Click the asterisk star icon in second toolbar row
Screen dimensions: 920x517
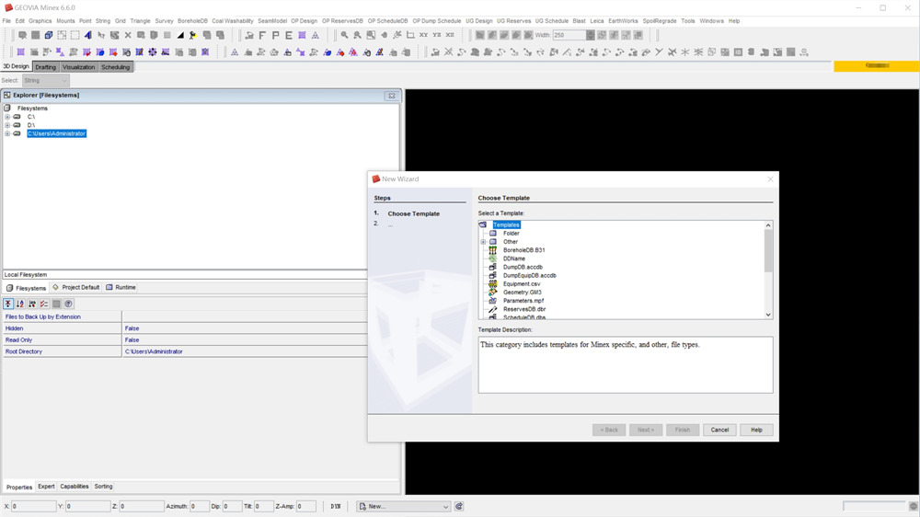tap(685, 52)
